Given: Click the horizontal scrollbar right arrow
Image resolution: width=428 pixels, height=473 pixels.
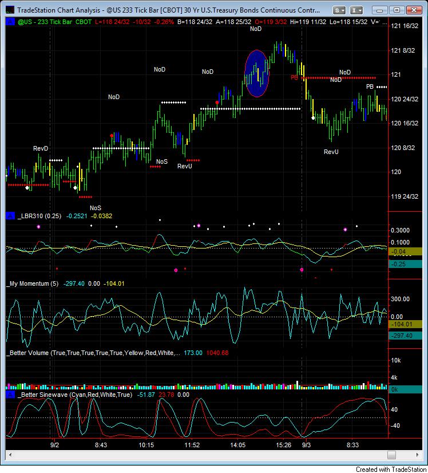Looking at the screenshot, I should tap(418, 455).
